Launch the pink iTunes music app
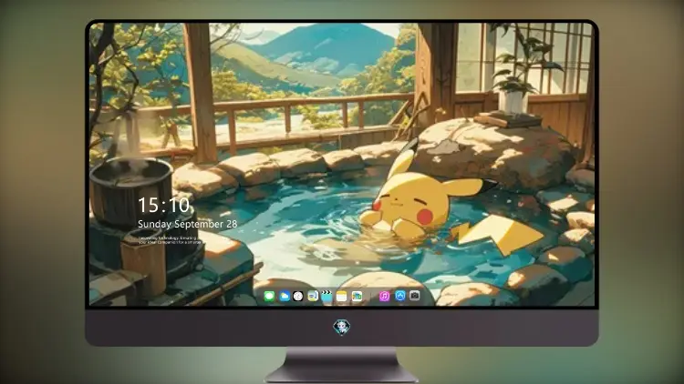Viewport: 684px width, 384px height. [x=384, y=296]
